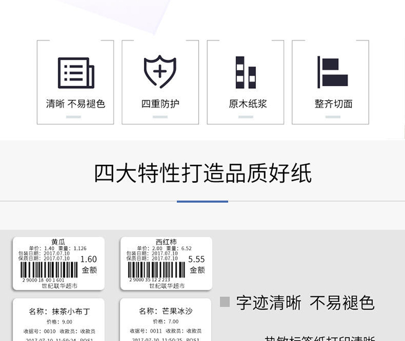Click the 四重防护 caption text
The height and width of the screenshot is (341, 405).
(x=160, y=104)
